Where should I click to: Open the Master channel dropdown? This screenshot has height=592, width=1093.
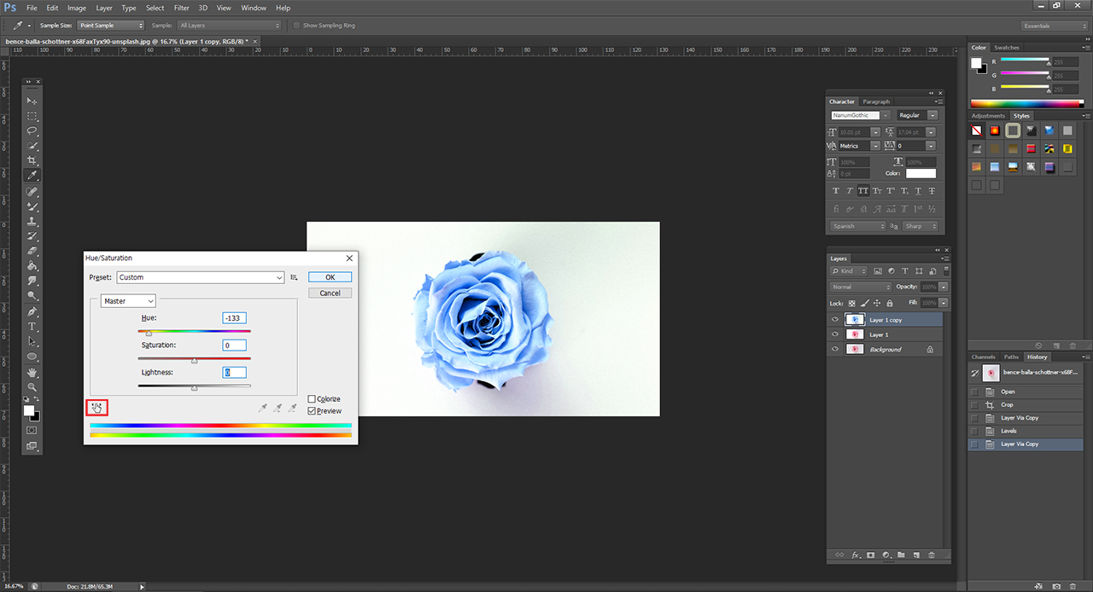(x=128, y=301)
